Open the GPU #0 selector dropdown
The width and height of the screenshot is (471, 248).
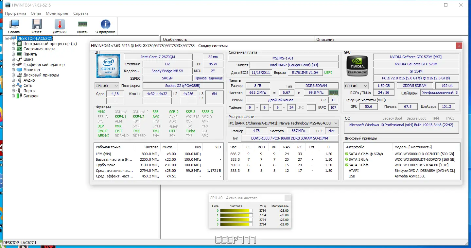tap(356, 86)
